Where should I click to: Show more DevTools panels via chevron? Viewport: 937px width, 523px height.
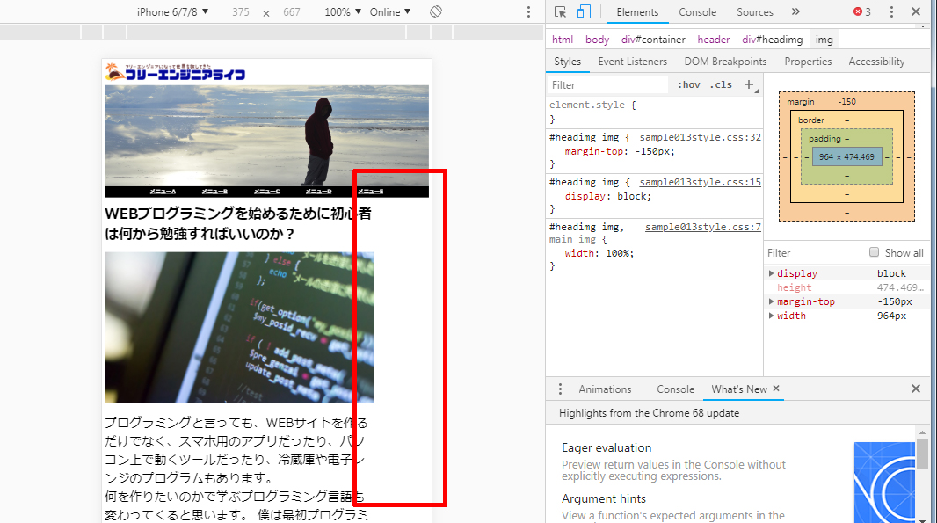(795, 12)
